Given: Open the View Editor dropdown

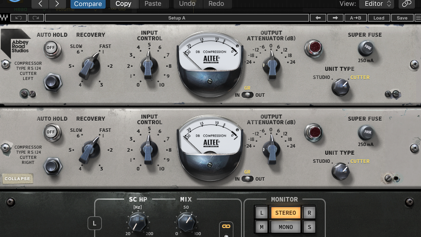Looking at the screenshot, I should tap(376, 4).
